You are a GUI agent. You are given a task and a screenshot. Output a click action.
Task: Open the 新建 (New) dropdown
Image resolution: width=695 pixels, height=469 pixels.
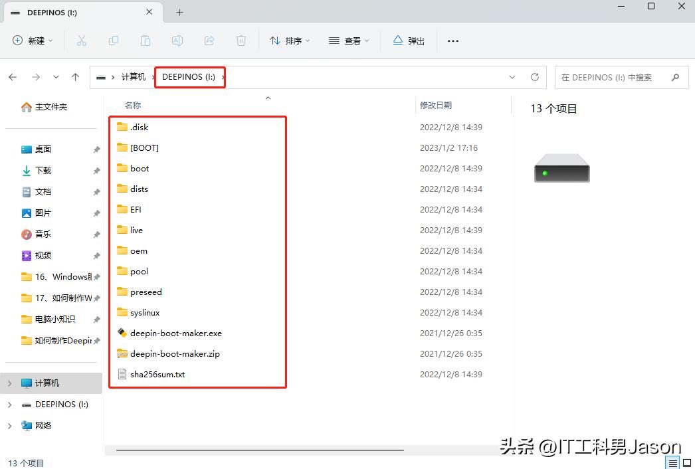[x=32, y=41]
